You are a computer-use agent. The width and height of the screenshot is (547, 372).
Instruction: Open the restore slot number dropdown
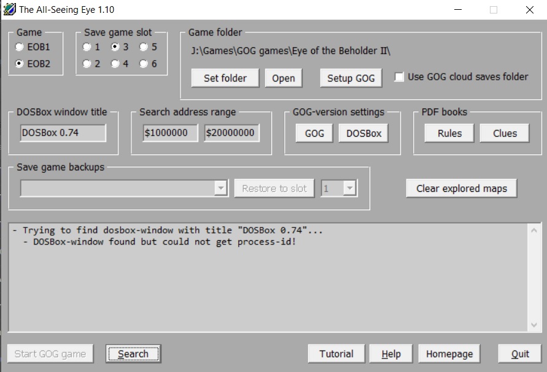coord(349,188)
